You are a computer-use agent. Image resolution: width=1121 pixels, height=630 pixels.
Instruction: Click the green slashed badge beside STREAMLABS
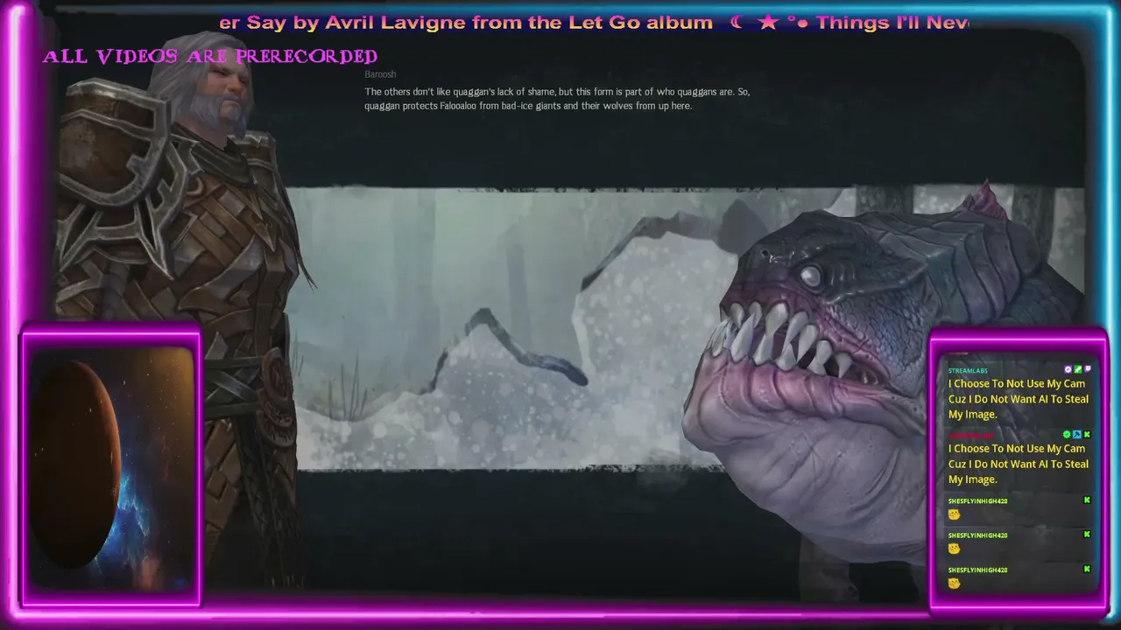click(x=1077, y=369)
